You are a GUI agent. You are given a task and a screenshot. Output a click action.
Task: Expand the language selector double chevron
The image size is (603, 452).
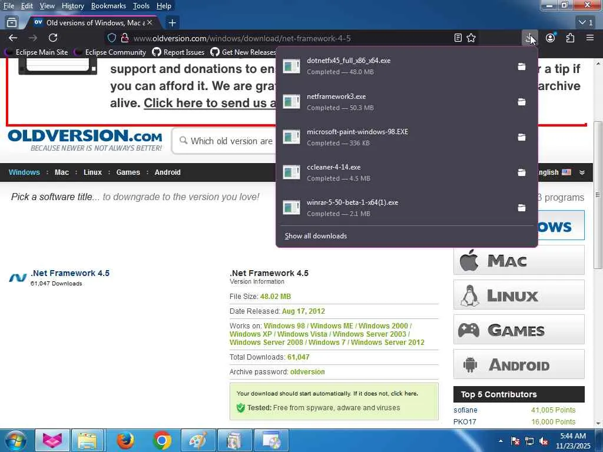click(x=582, y=172)
